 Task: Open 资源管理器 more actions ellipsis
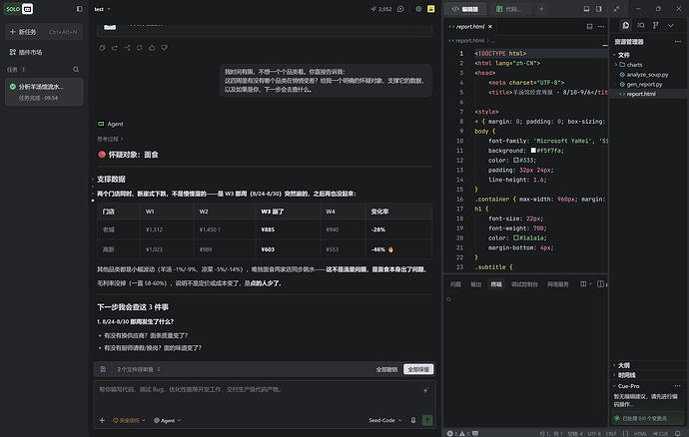[678, 42]
